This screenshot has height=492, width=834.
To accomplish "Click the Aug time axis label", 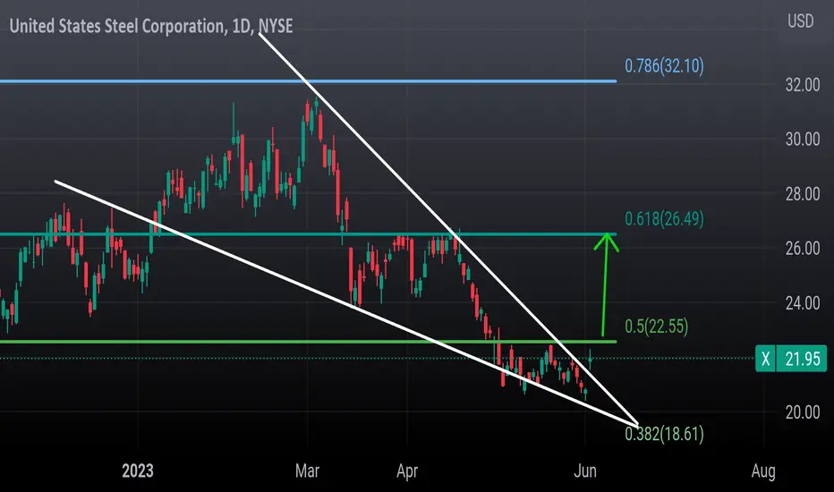I will 763,471.
